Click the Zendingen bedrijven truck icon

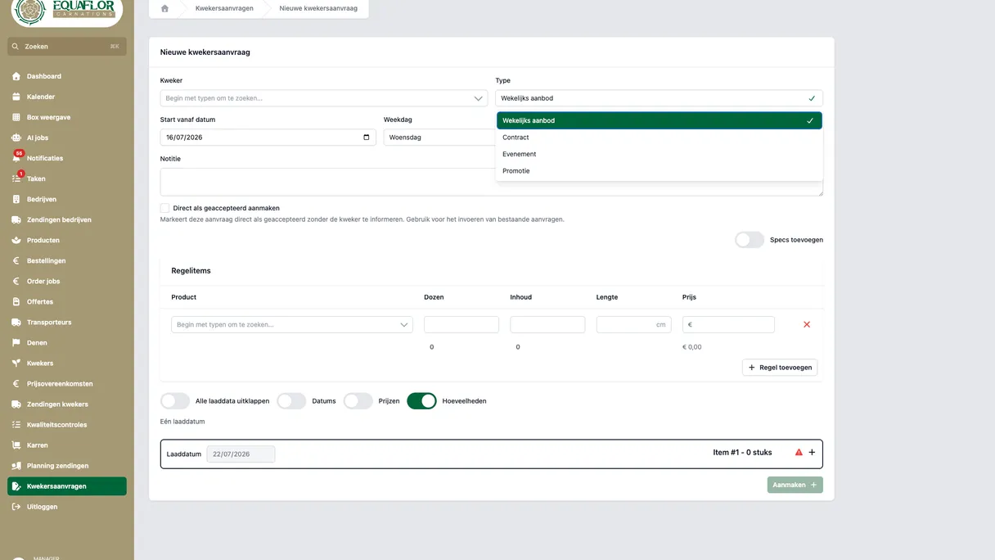click(x=16, y=219)
